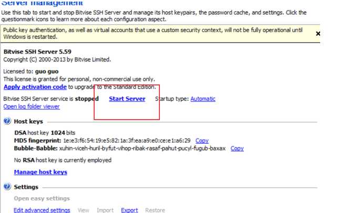This screenshot has height=213, width=338.
Task: Click the greyed Import settings link
Action: pyautogui.click(x=105, y=210)
